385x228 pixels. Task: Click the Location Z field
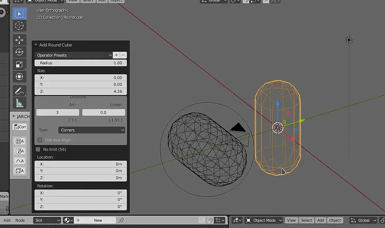click(81, 178)
